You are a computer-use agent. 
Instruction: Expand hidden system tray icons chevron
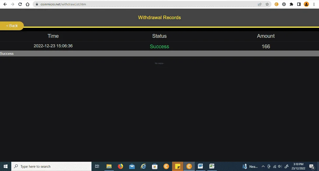coord(263,166)
